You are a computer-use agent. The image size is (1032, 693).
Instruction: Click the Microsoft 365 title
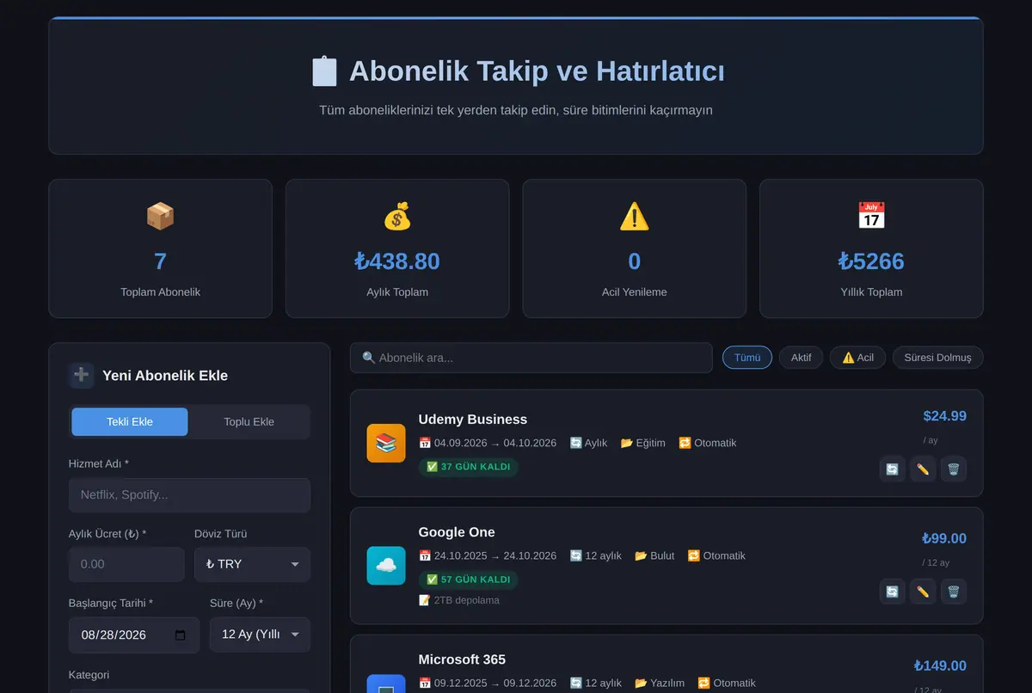click(x=462, y=659)
